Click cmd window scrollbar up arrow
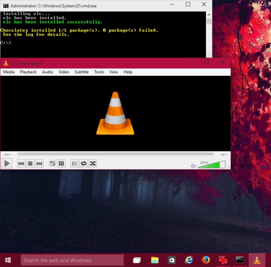The image size is (271, 267). (209, 15)
